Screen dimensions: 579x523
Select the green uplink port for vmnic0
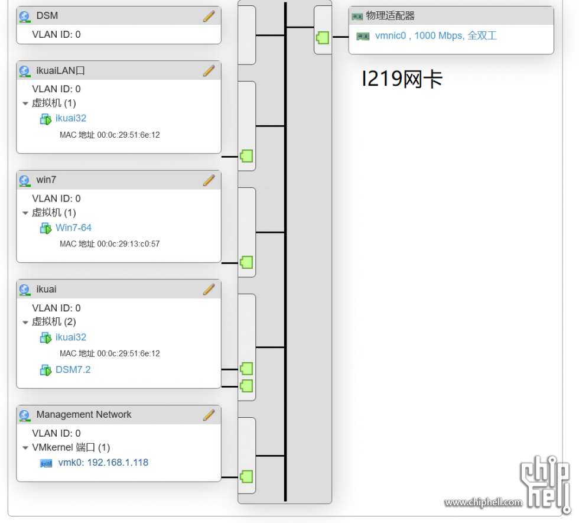point(323,38)
